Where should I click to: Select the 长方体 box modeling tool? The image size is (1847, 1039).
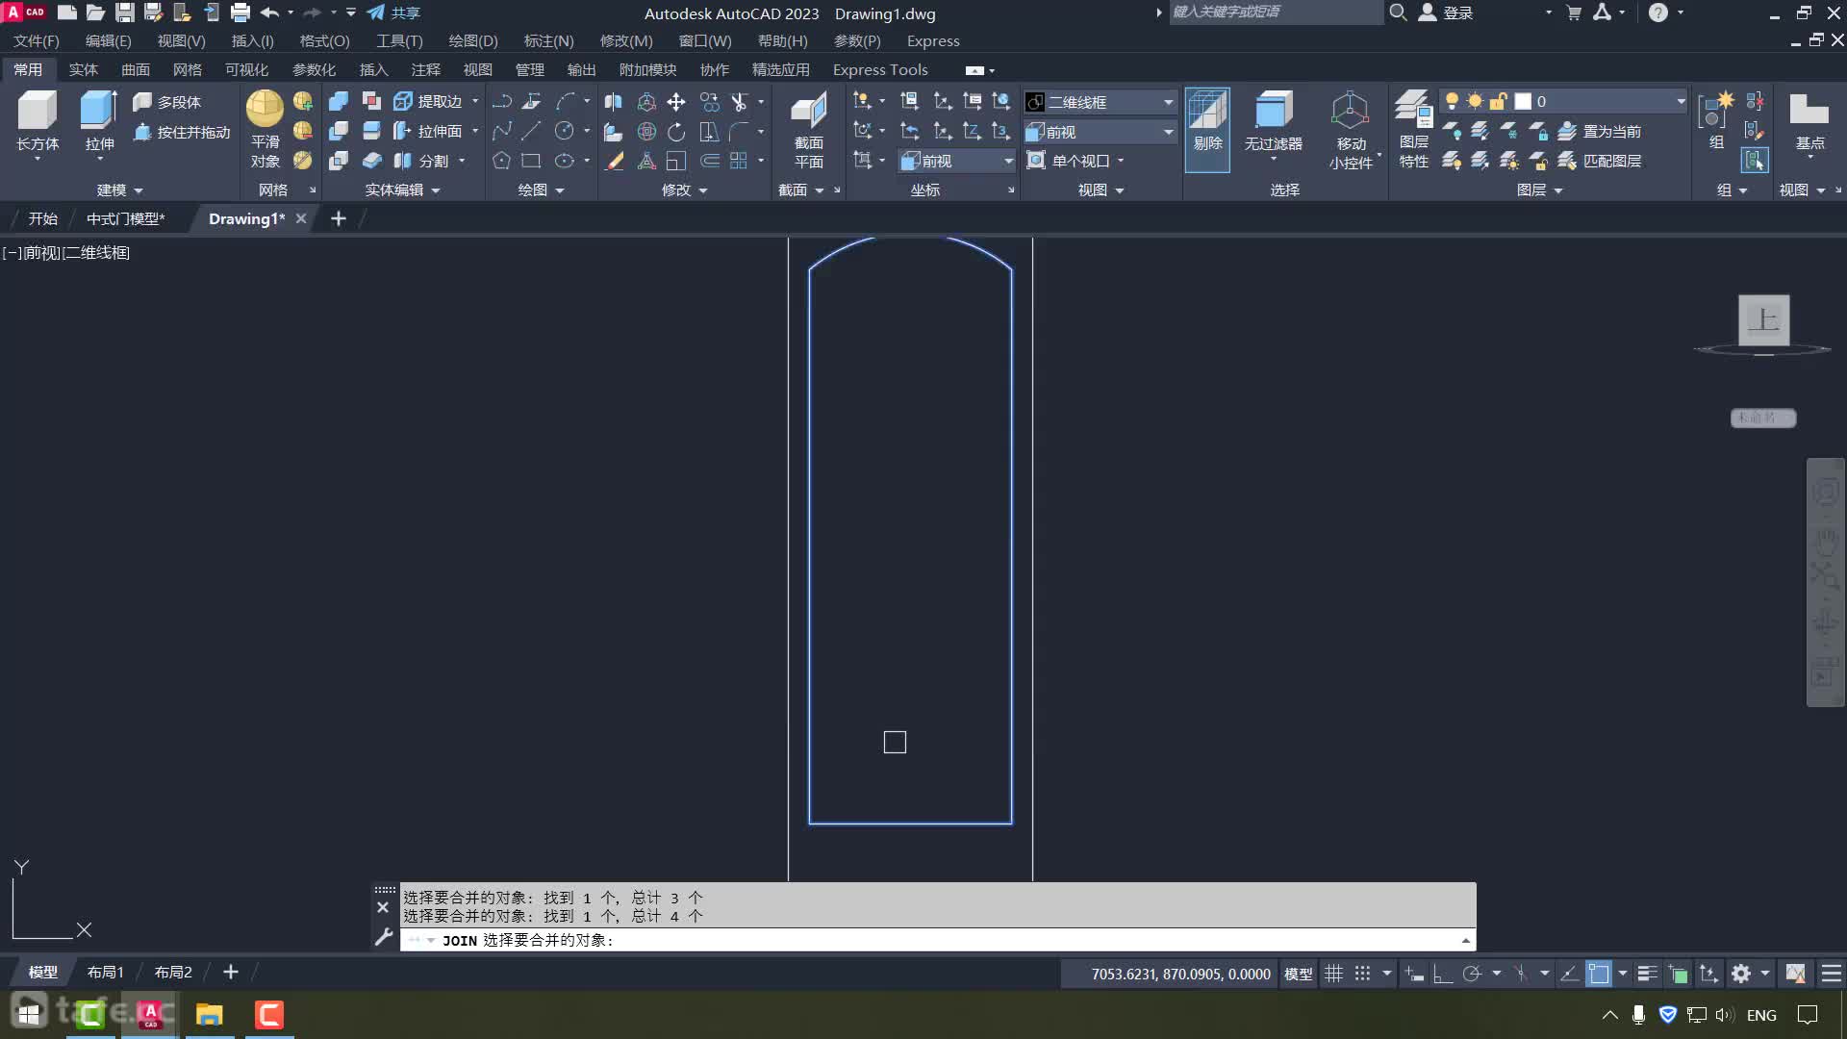click(38, 121)
